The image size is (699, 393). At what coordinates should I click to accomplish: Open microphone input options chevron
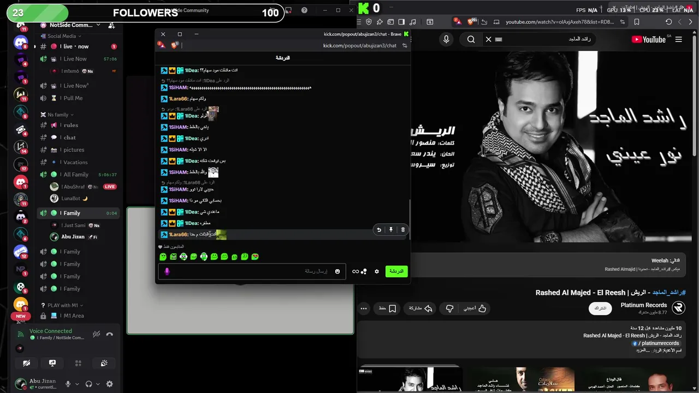[77, 384]
